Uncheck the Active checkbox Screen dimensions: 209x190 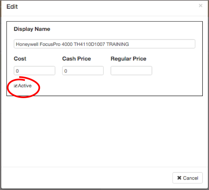16,86
